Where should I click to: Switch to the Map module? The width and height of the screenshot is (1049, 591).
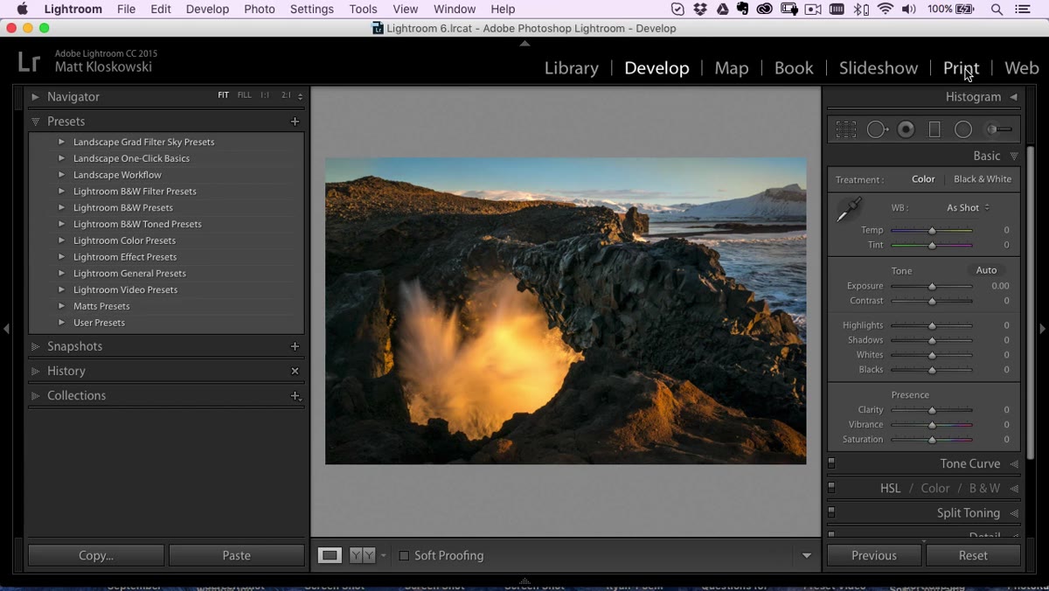click(x=732, y=68)
